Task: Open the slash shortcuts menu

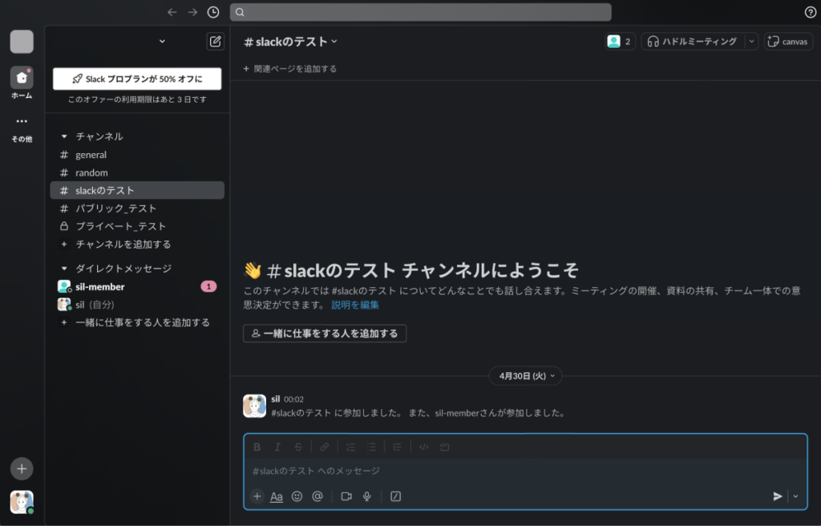Action: [395, 496]
